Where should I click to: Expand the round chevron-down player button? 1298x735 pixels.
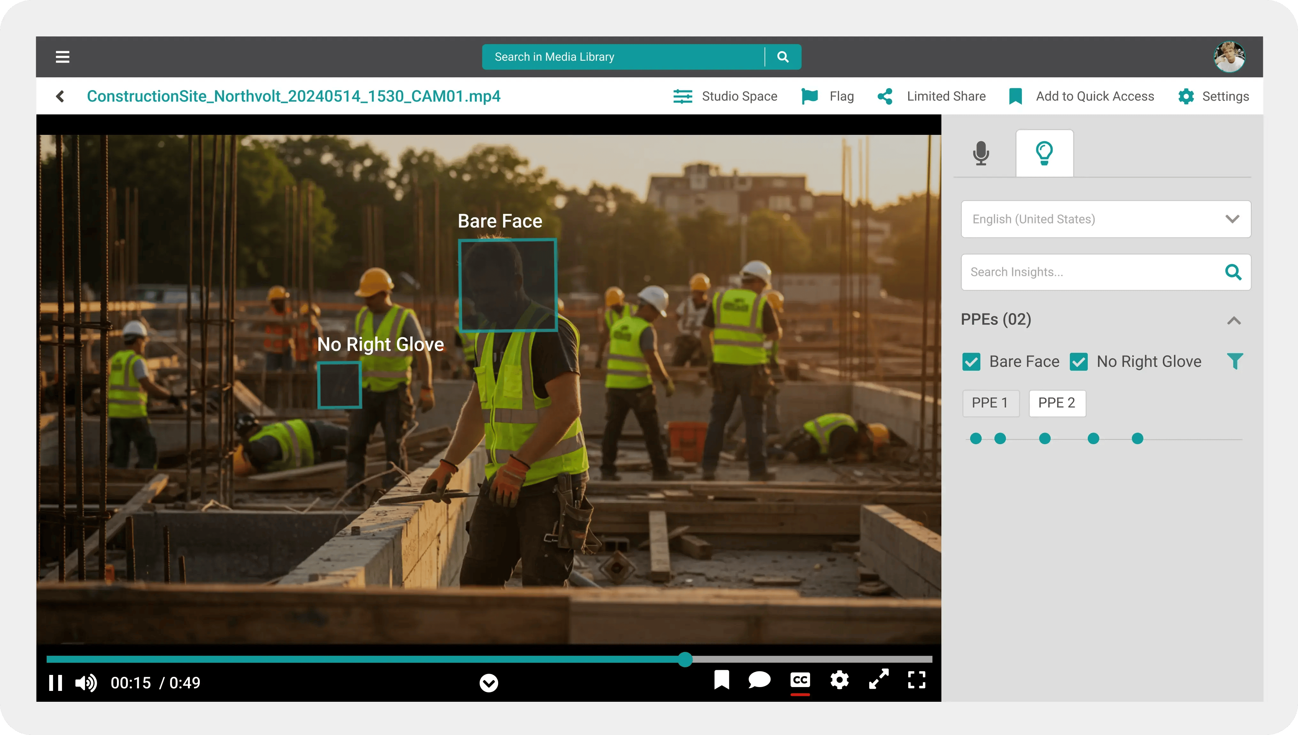coord(489,683)
